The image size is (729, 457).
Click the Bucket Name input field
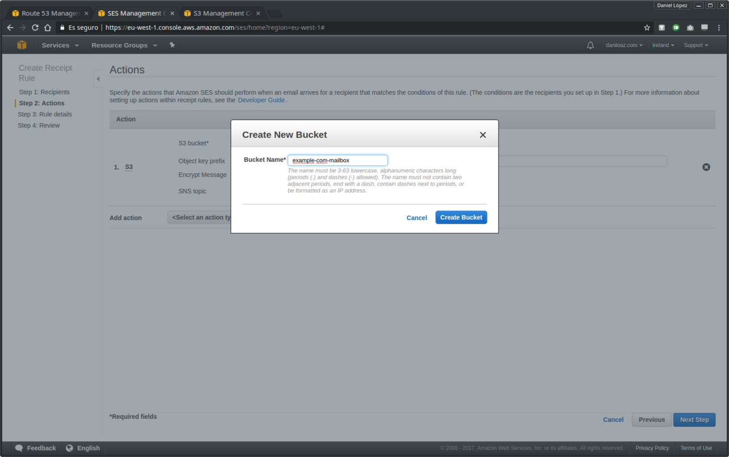[x=338, y=160]
